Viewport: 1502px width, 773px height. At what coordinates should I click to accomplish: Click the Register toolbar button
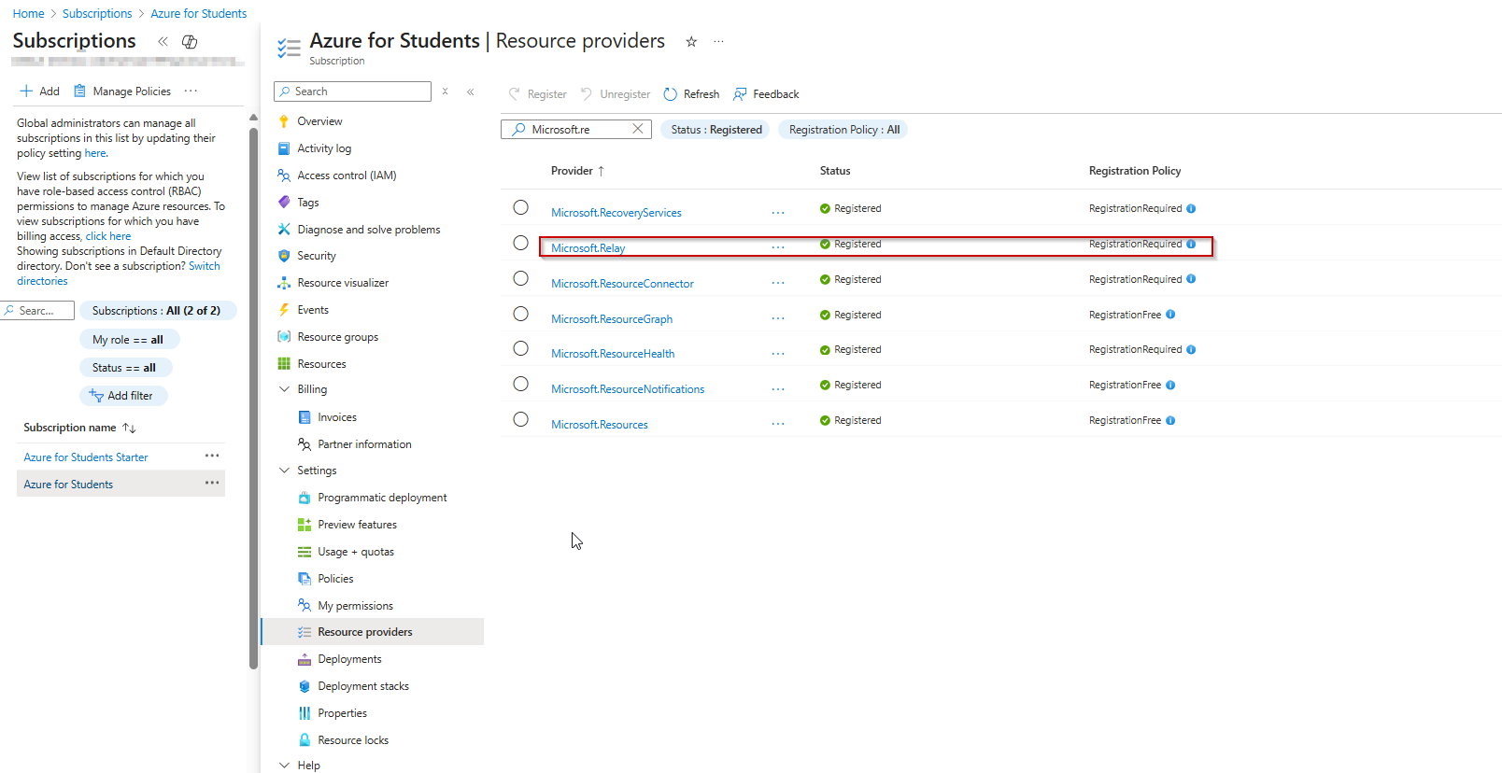click(537, 94)
